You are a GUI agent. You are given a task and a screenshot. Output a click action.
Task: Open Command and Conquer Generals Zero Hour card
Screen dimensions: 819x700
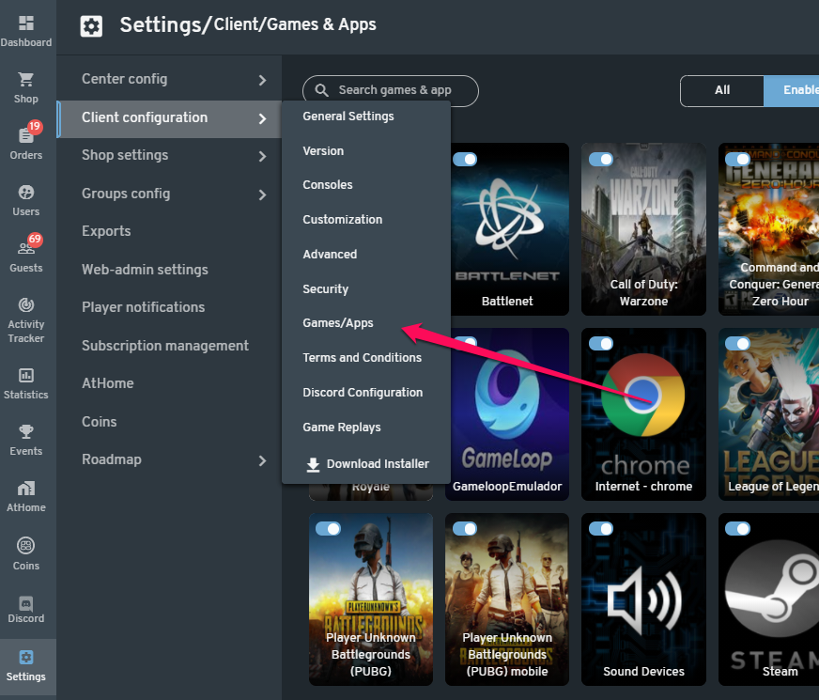tap(769, 229)
